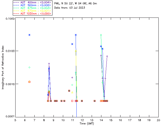Click the purple dashed line sample in legend

click(x=16, y=2)
